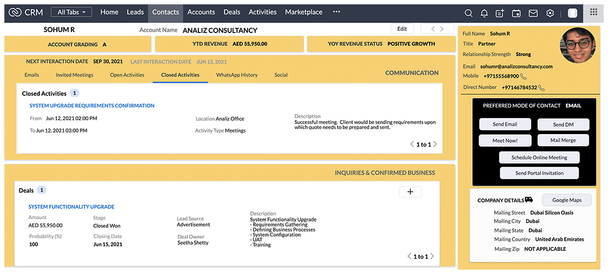
Task: Click deal owner Seetha Shetty
Action: click(x=193, y=243)
